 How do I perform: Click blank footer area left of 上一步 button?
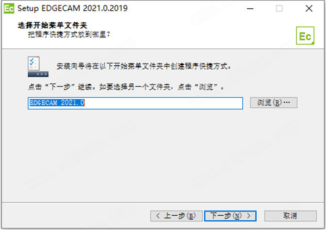tap(76, 216)
